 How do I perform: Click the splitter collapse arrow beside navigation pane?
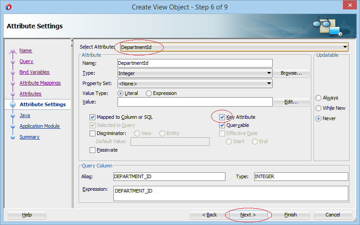pos(72,40)
